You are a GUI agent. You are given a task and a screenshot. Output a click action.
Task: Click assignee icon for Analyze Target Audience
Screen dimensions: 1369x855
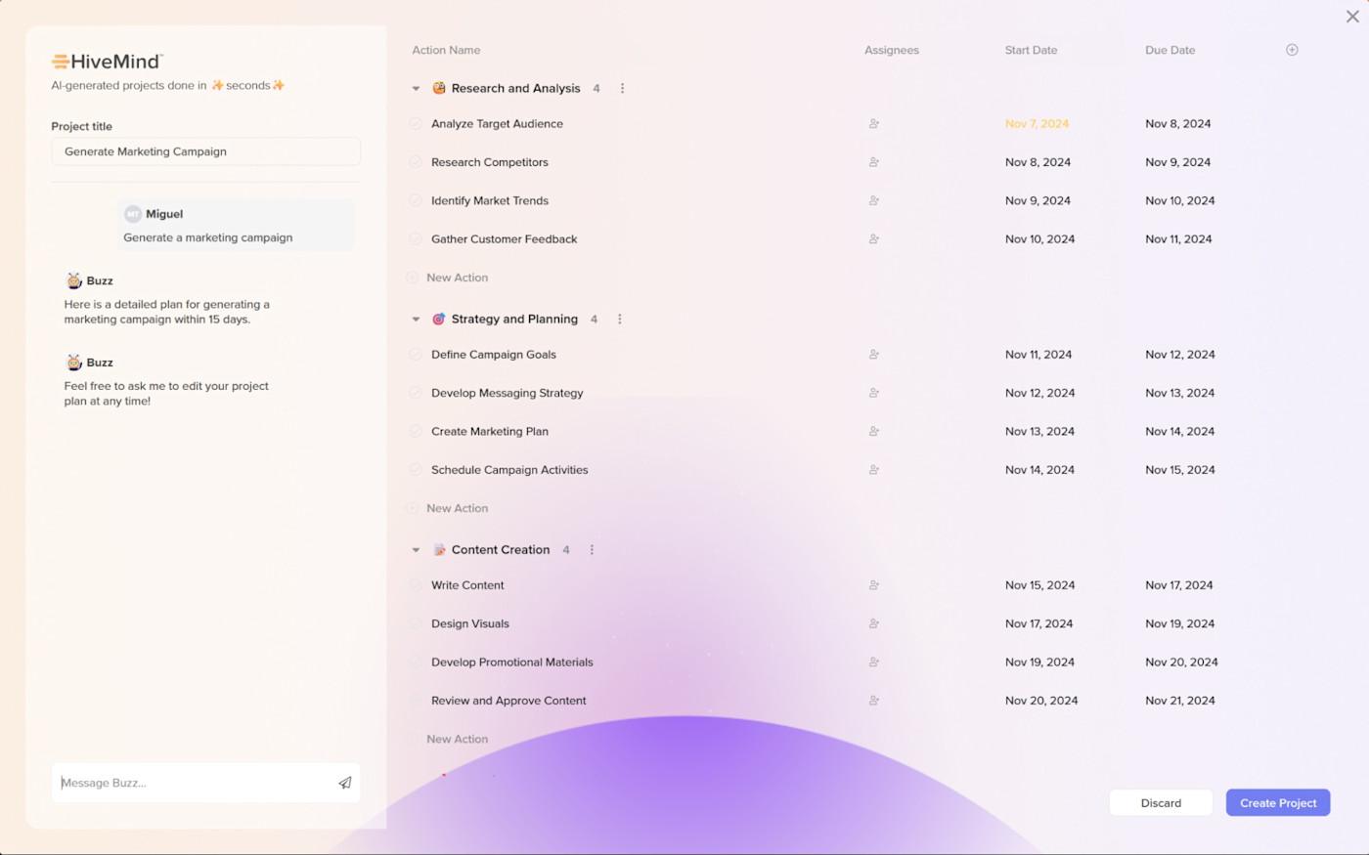click(x=873, y=123)
